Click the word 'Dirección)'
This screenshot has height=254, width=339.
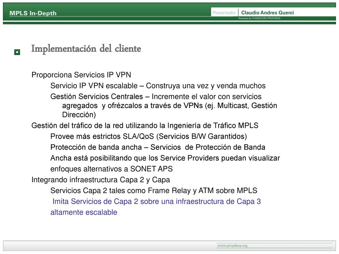coord(79,115)
